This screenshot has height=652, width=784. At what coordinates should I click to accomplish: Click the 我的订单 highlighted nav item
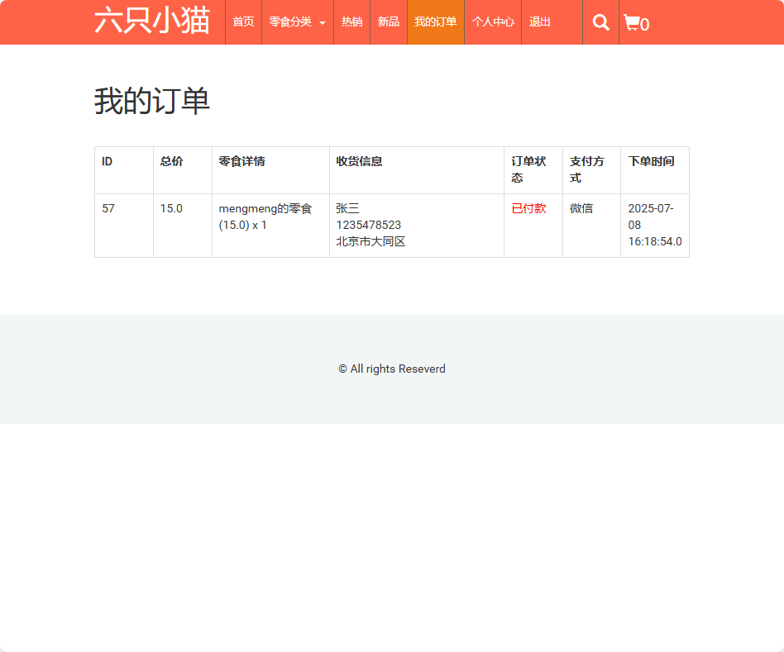(436, 22)
